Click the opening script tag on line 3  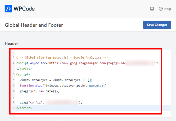[x=22, y=74]
